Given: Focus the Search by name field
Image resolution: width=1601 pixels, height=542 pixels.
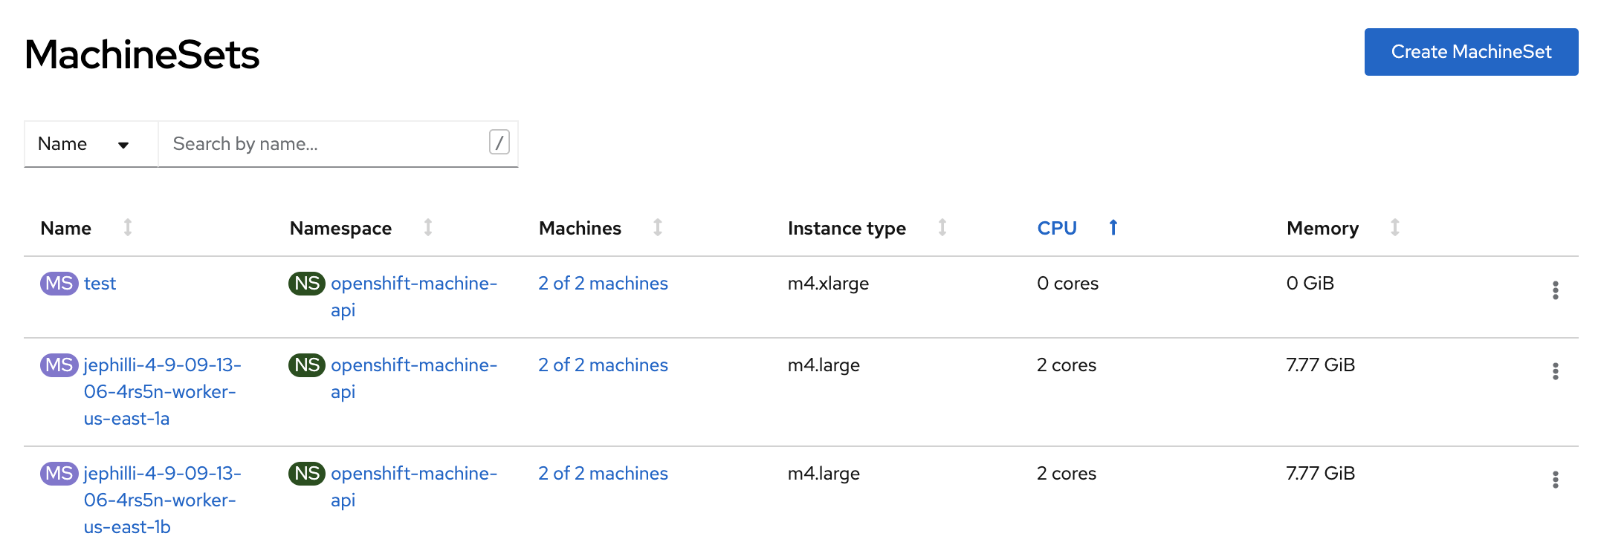Looking at the screenshot, I should click(x=327, y=144).
